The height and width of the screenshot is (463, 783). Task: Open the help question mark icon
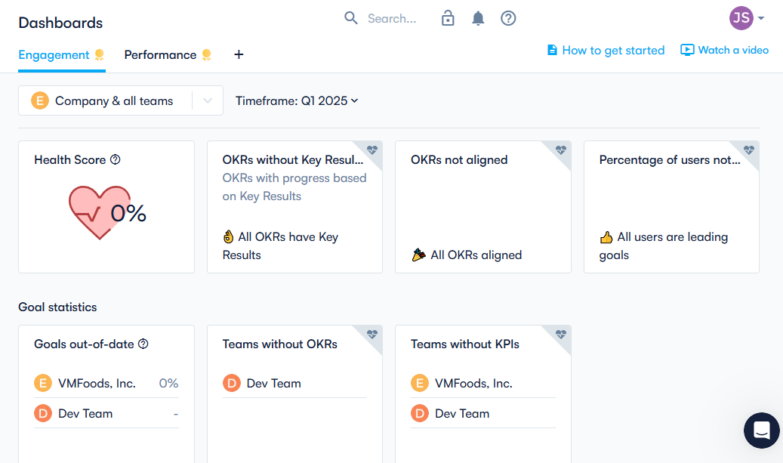point(508,17)
